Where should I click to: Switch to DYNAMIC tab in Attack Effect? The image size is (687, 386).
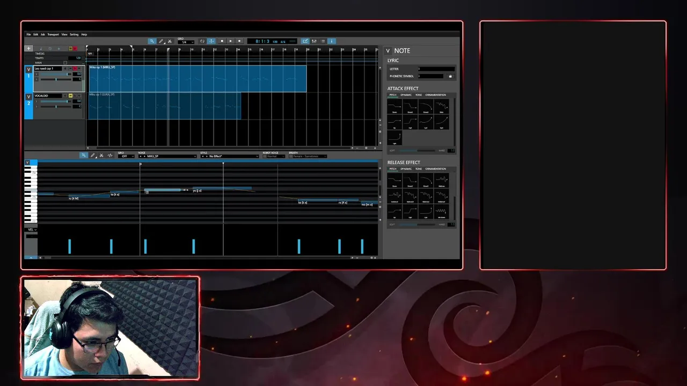point(406,95)
